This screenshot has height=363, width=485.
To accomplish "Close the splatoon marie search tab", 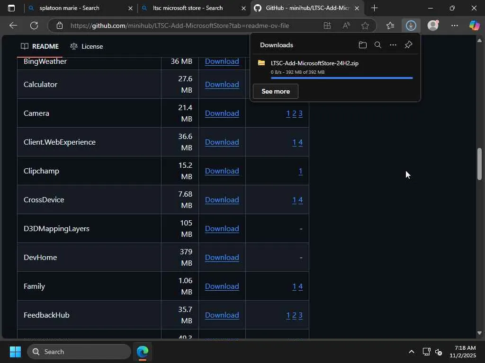I will click(x=131, y=9).
